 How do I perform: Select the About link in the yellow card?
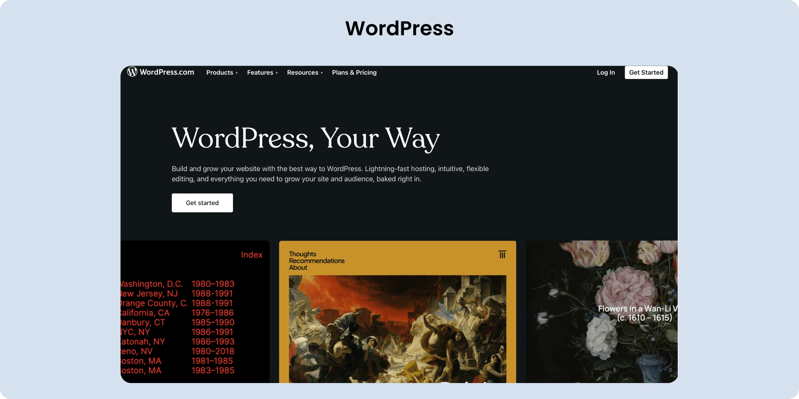298,267
